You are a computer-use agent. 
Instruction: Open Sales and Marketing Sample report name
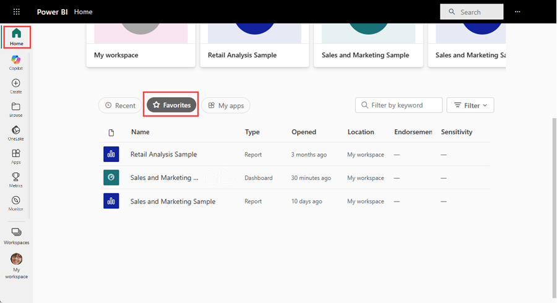click(x=173, y=201)
